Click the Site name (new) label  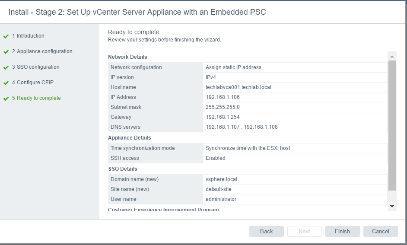click(x=130, y=189)
